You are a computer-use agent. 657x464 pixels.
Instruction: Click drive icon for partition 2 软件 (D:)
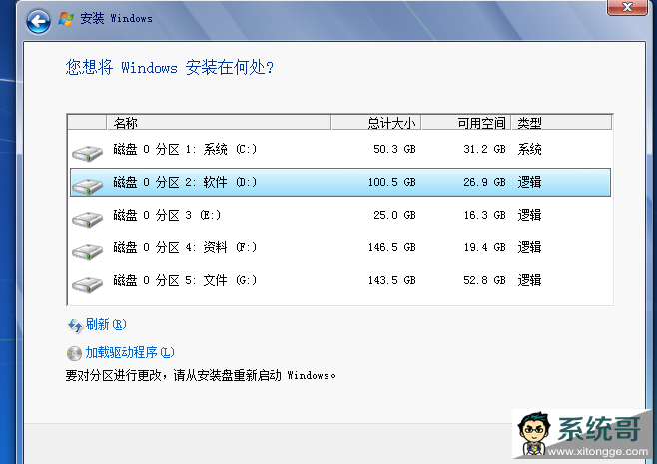[87, 185]
